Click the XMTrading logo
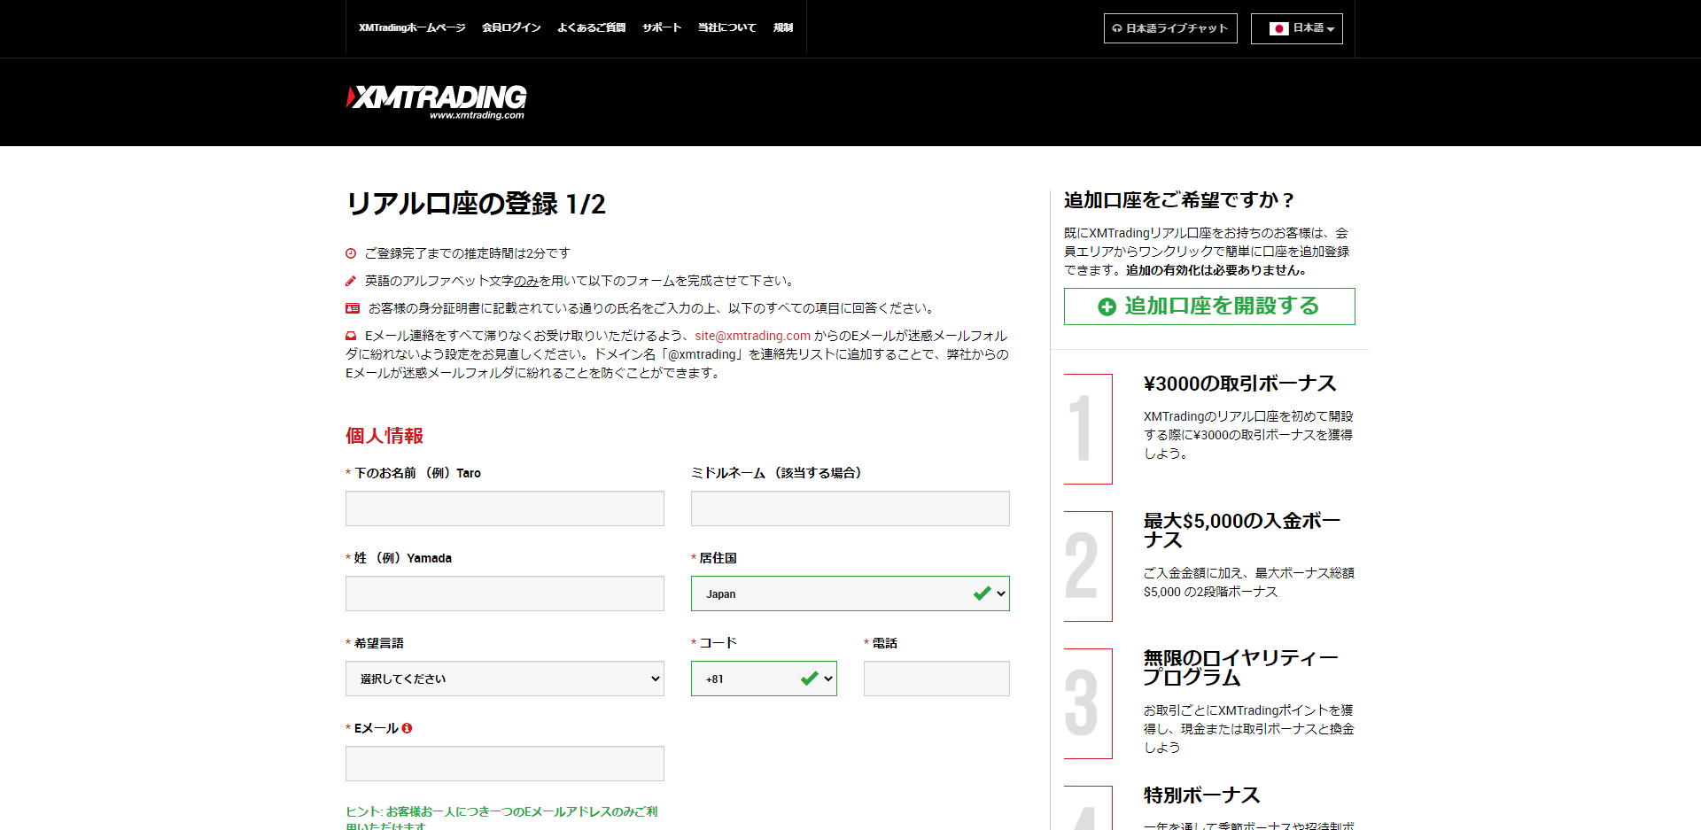The image size is (1701, 830). [x=436, y=102]
